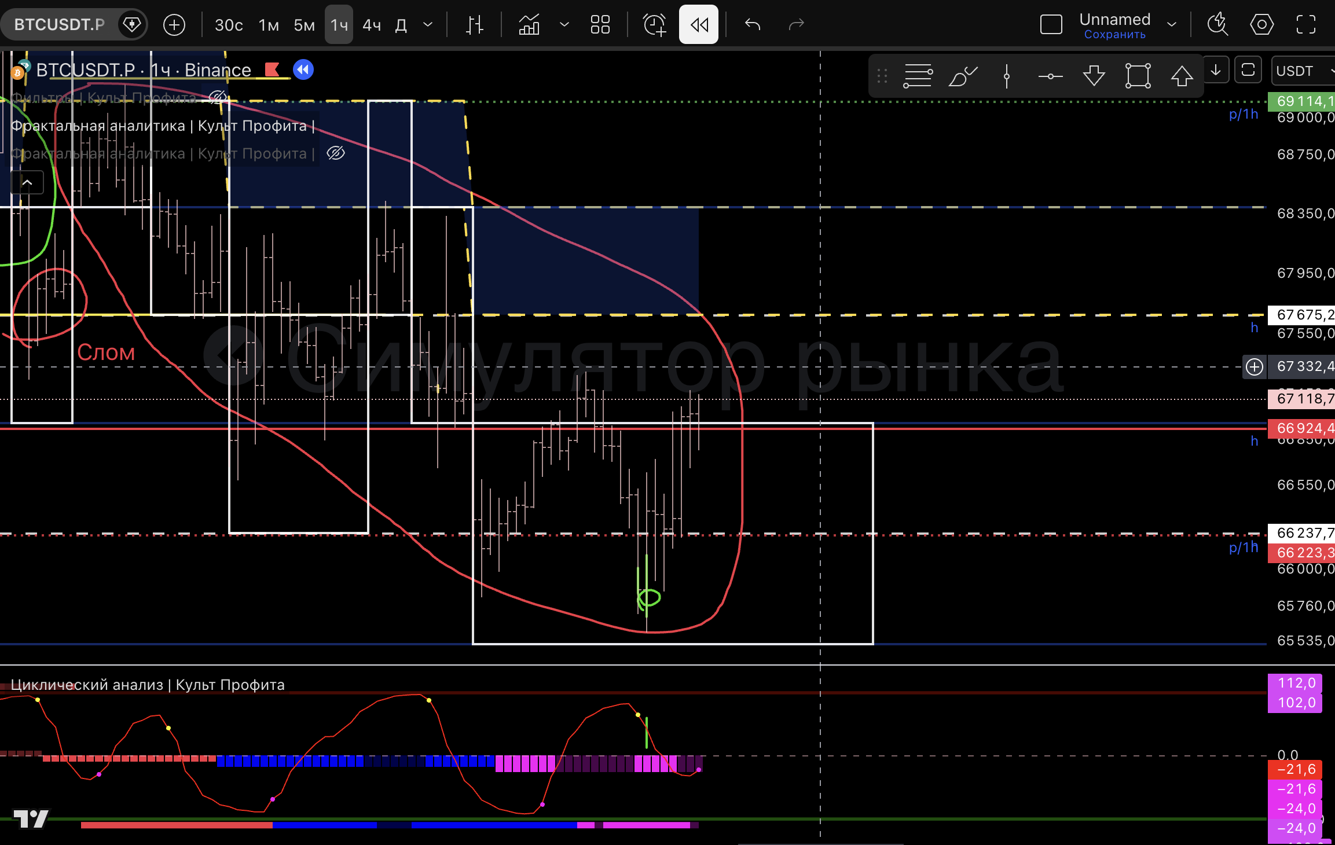Open the BTCUSDT.P symbol search
The height and width of the screenshot is (845, 1335).
click(60, 25)
